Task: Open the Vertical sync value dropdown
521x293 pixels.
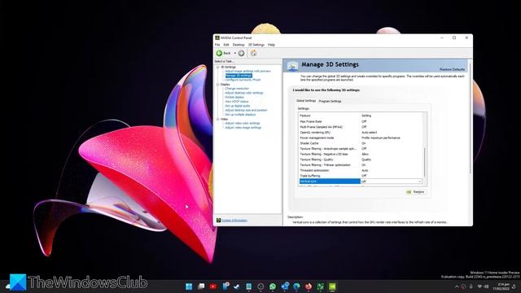Action: tap(420, 181)
